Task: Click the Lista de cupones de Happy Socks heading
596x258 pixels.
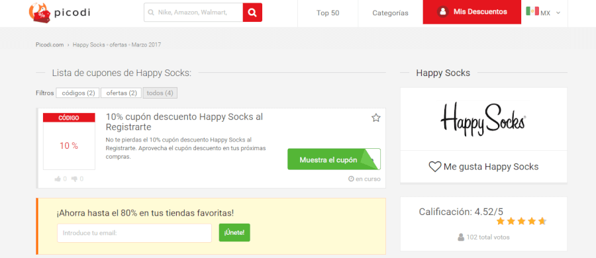Action: coord(122,73)
